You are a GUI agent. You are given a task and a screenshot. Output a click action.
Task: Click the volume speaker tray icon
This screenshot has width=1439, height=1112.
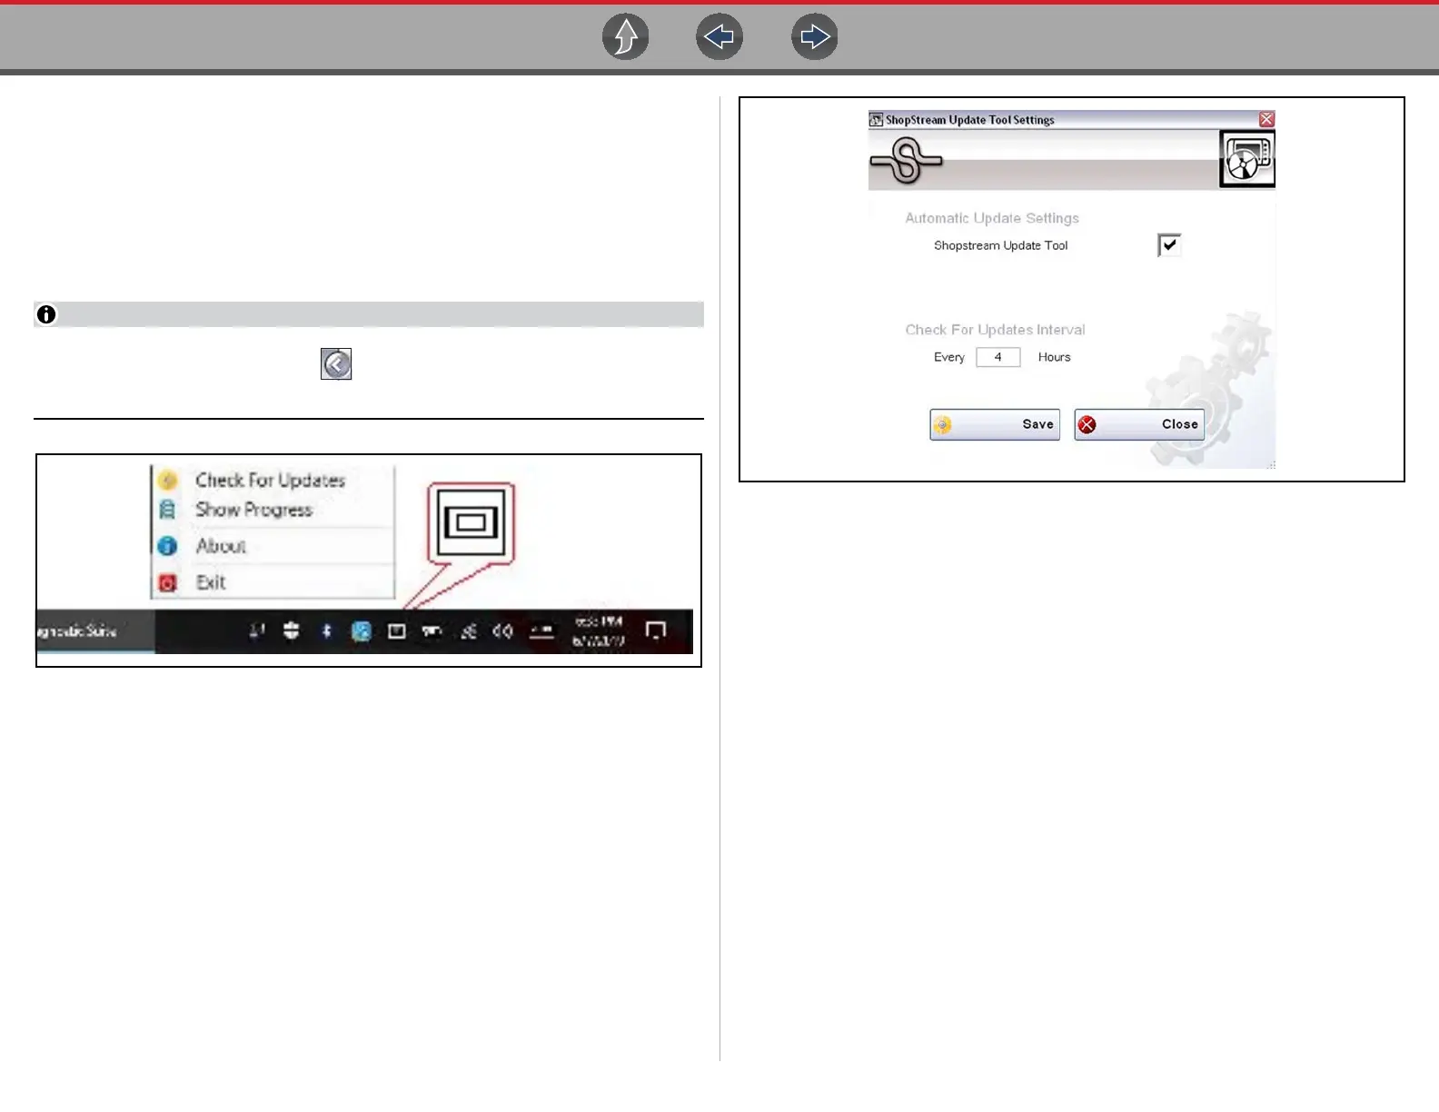pyautogui.click(x=502, y=630)
